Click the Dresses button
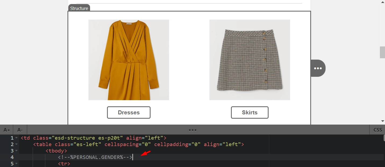 click(129, 112)
